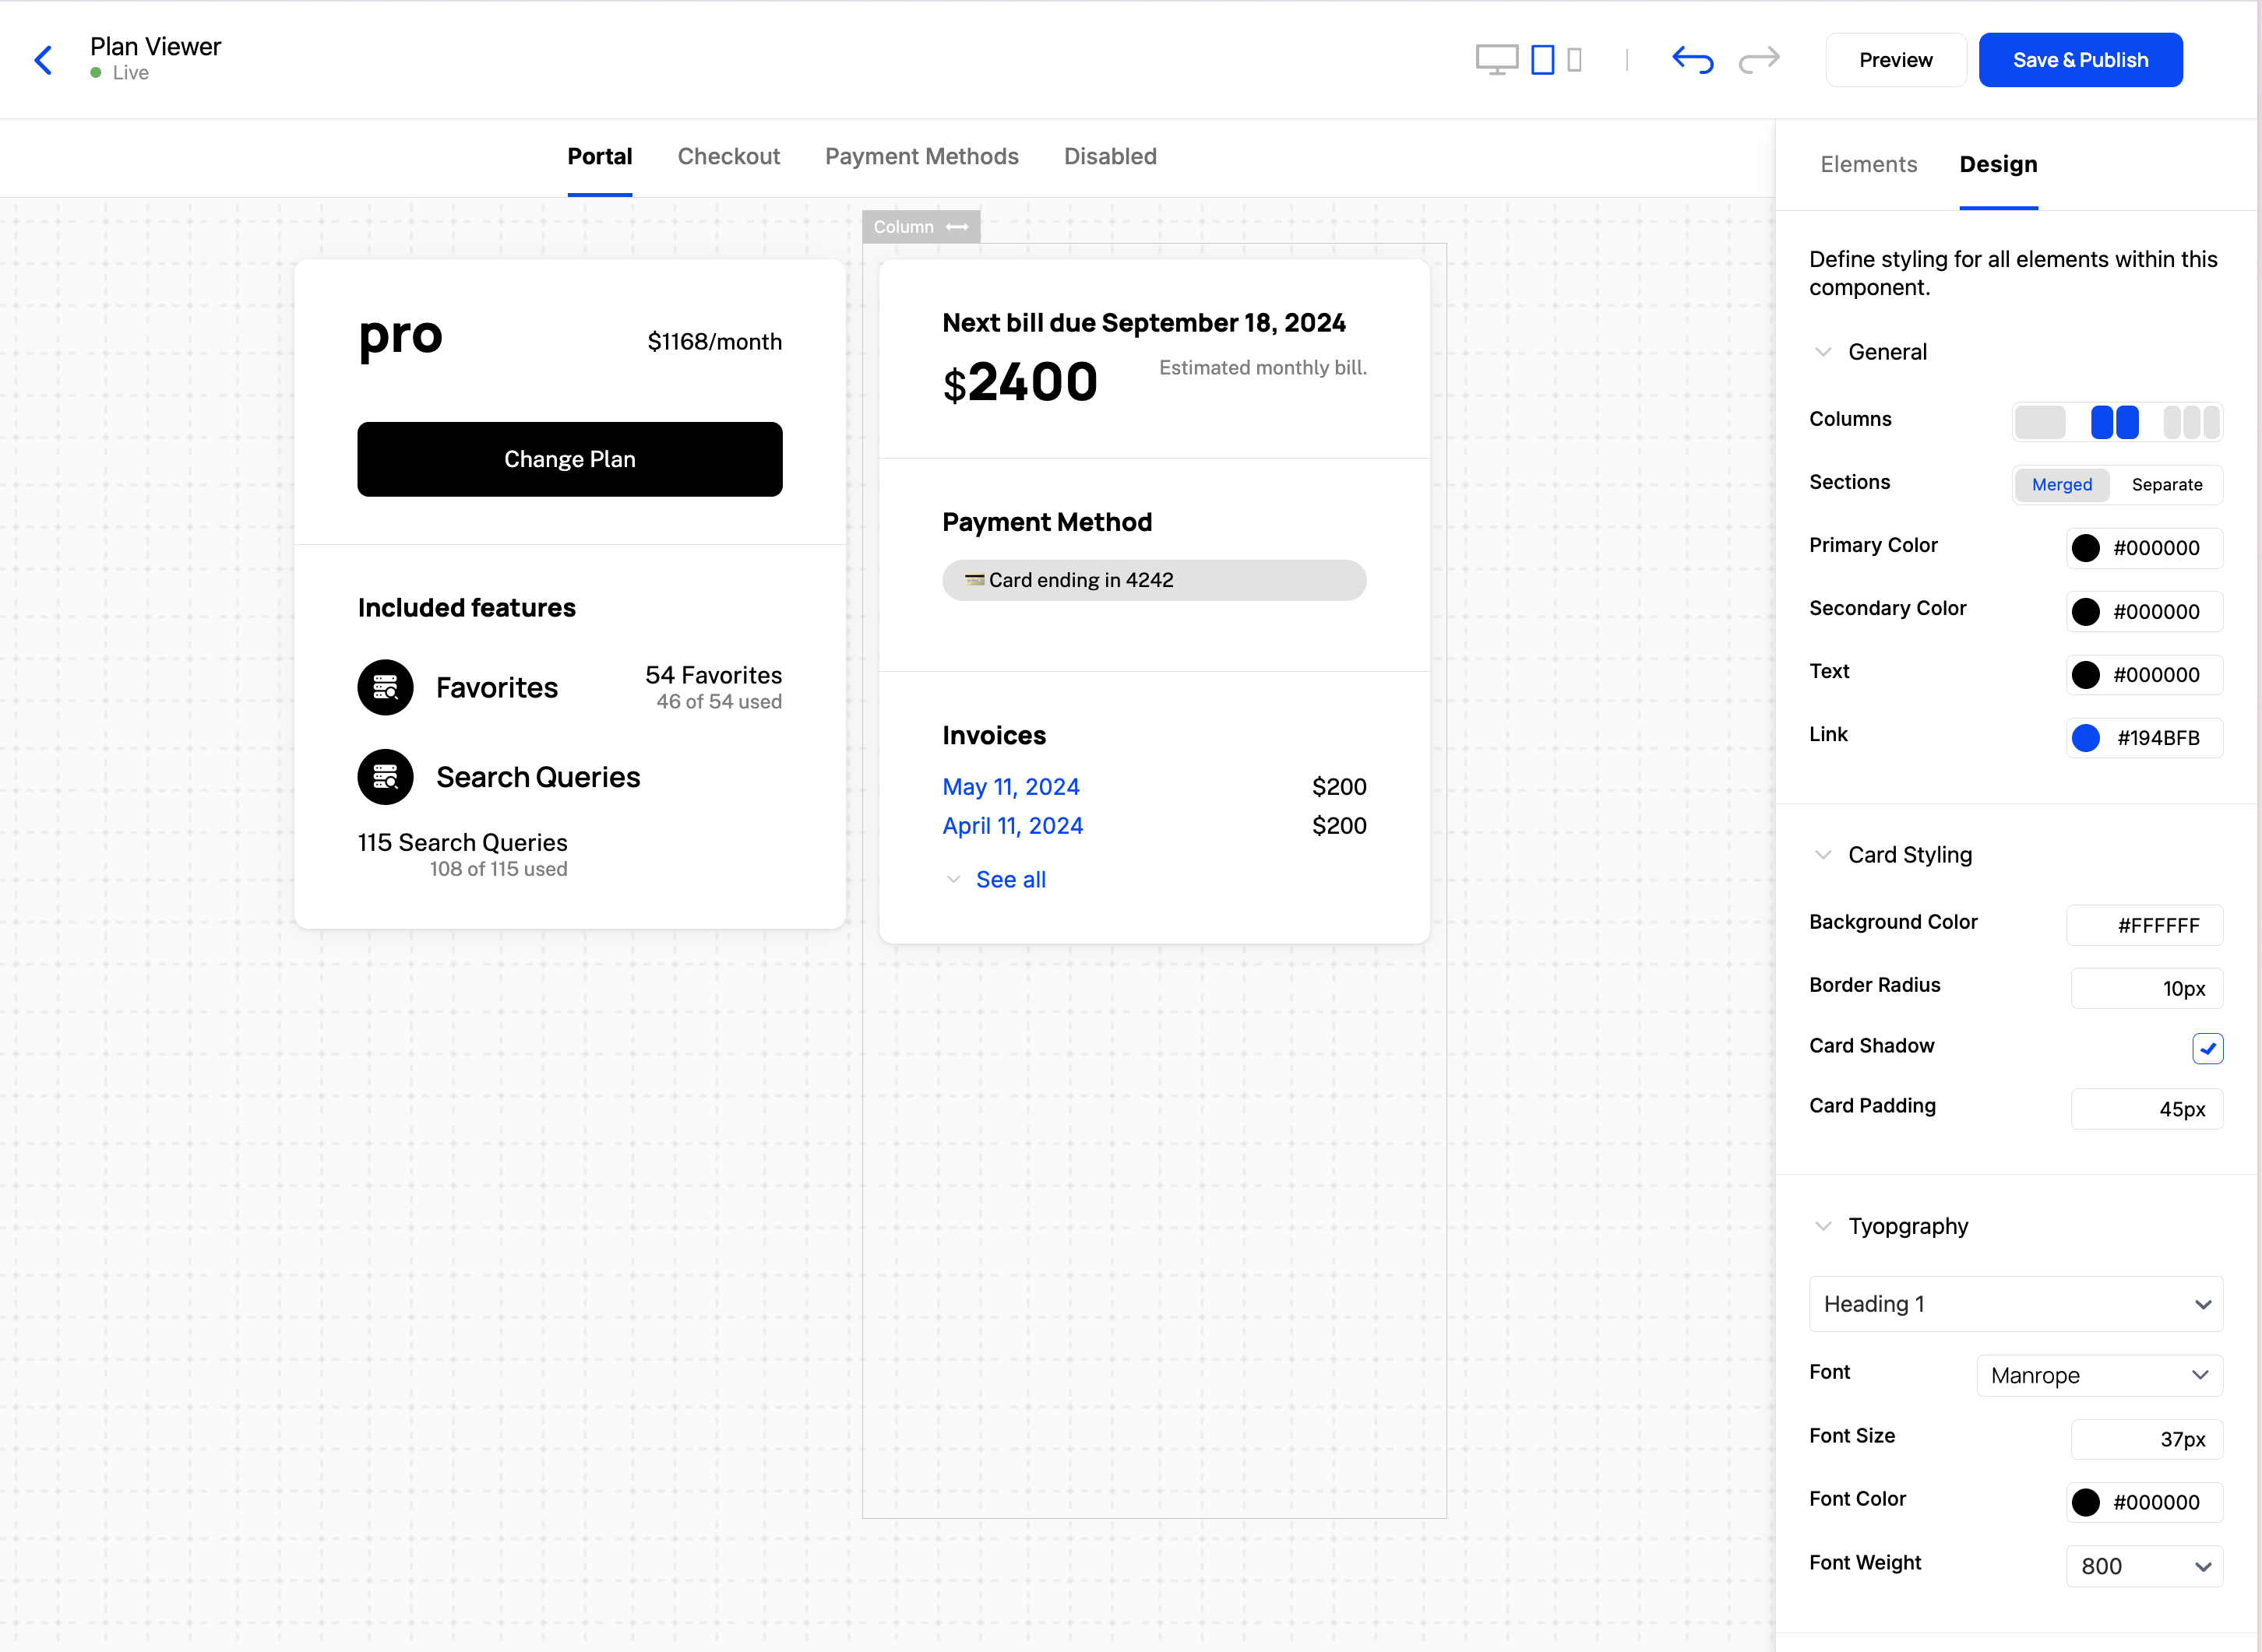Switch to the Checkout tab
This screenshot has height=1652, width=2262.
click(728, 156)
